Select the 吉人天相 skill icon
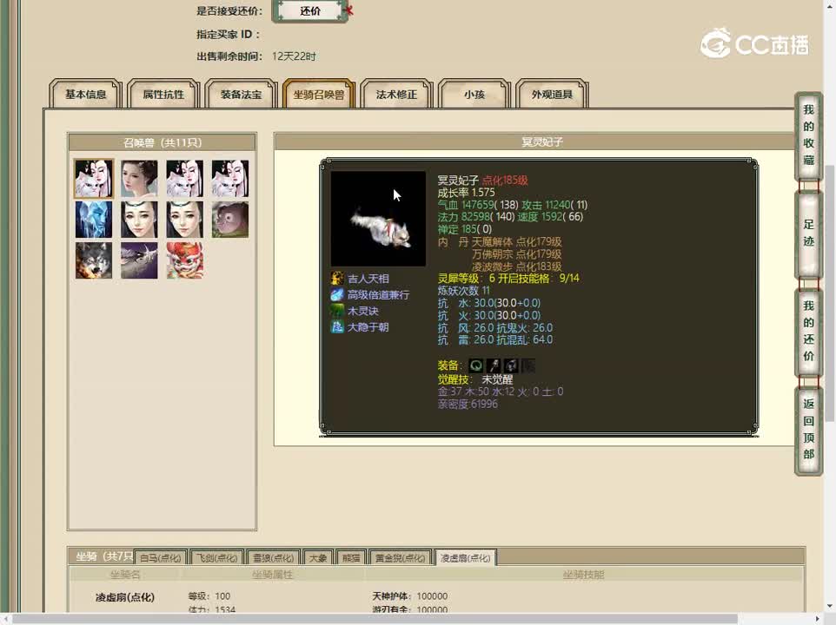 (337, 278)
